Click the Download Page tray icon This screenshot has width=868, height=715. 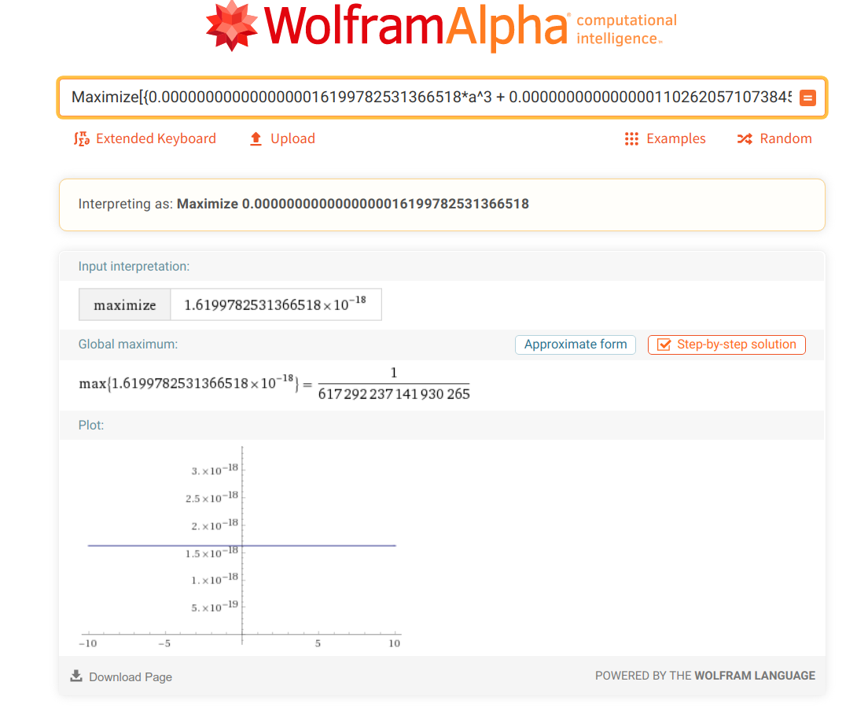pos(76,676)
